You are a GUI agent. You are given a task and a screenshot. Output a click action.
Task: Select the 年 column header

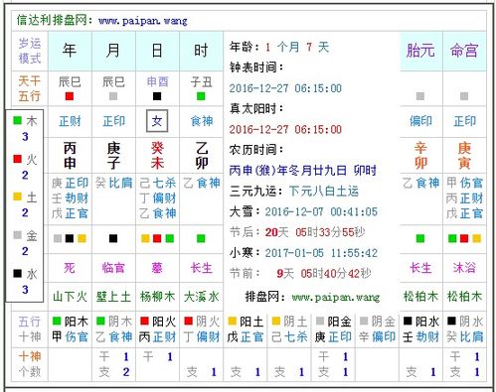point(70,51)
